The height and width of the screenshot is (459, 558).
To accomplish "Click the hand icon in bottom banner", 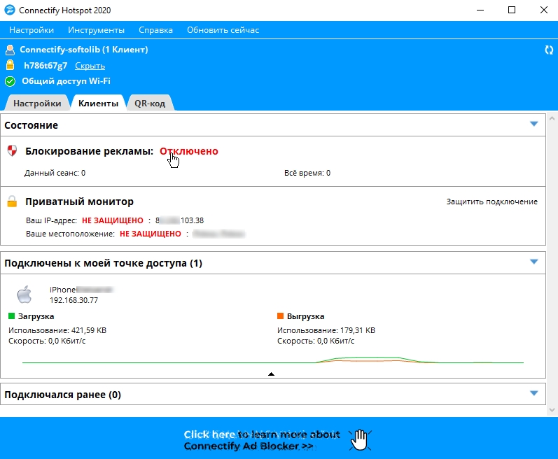I will [360, 440].
